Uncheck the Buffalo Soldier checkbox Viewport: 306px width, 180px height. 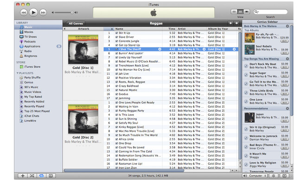pos(116,160)
